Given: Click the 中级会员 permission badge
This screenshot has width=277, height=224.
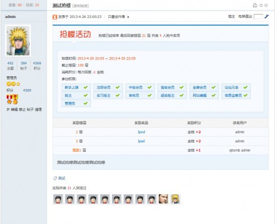Looking at the screenshot, I should (140, 87).
